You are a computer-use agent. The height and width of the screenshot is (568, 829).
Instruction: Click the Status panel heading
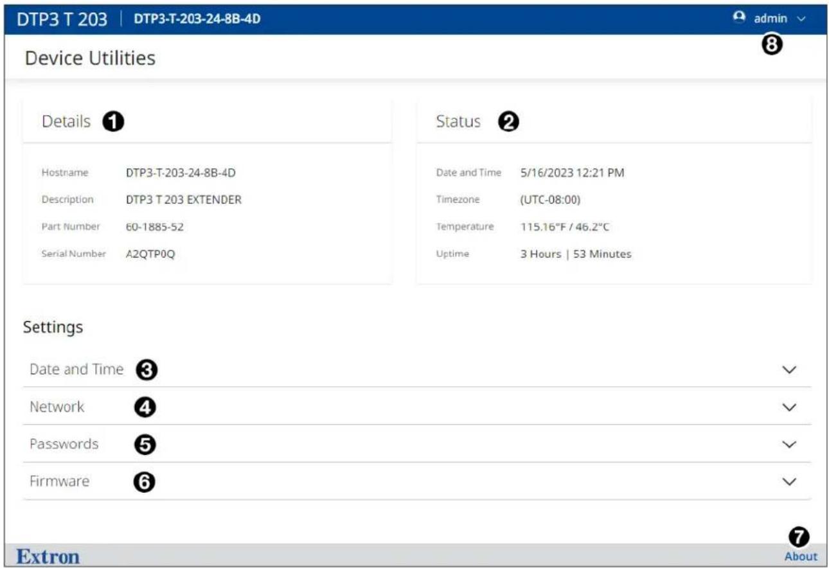coord(458,121)
